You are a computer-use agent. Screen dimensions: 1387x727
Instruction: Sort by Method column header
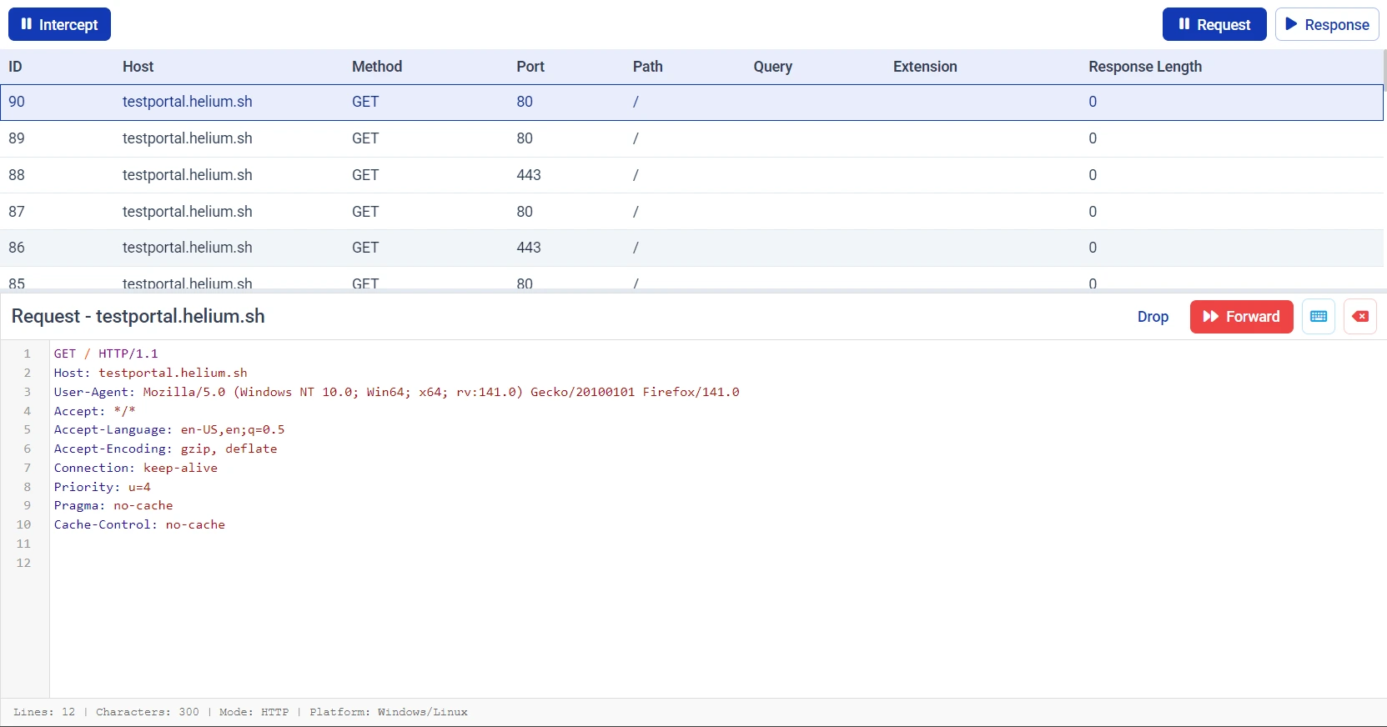(x=377, y=67)
